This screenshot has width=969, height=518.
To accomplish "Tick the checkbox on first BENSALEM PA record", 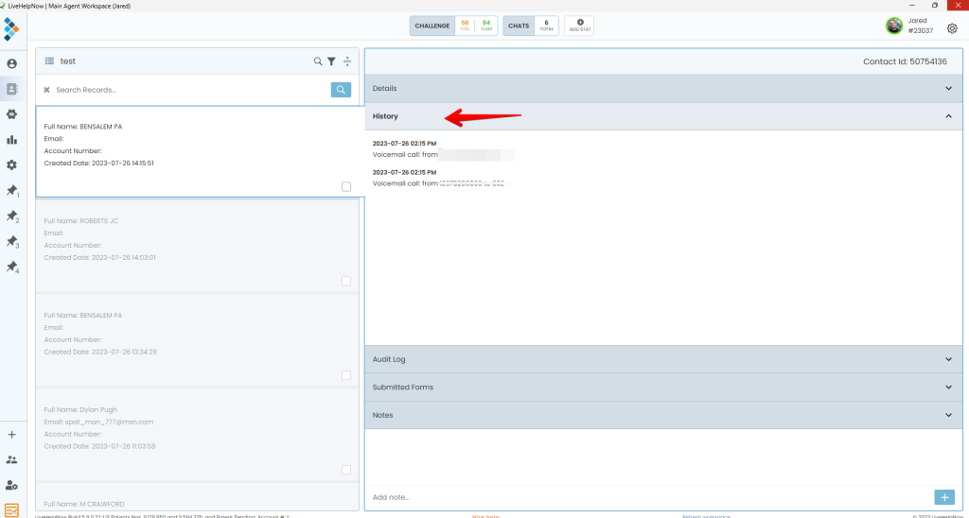I will pyautogui.click(x=346, y=186).
